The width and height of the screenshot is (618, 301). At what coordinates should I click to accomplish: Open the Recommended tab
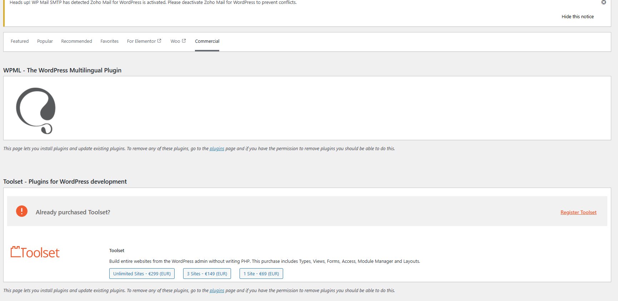pos(76,41)
